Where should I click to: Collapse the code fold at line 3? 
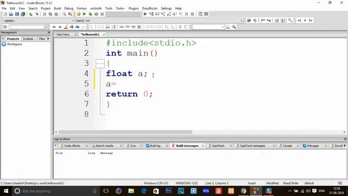[100, 64]
